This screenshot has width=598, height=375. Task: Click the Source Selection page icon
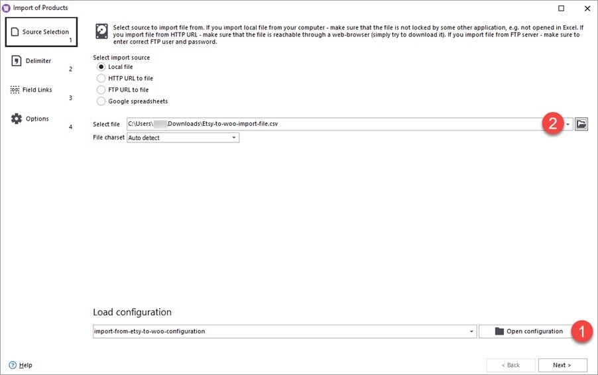click(x=15, y=32)
